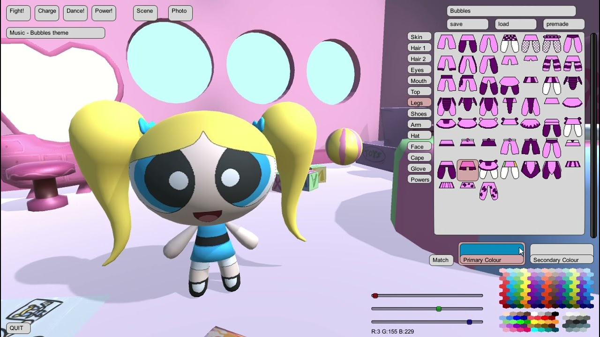The image size is (600, 337).
Task: Pick the plain flat pink trapezoid skirt
Action: pos(551,101)
